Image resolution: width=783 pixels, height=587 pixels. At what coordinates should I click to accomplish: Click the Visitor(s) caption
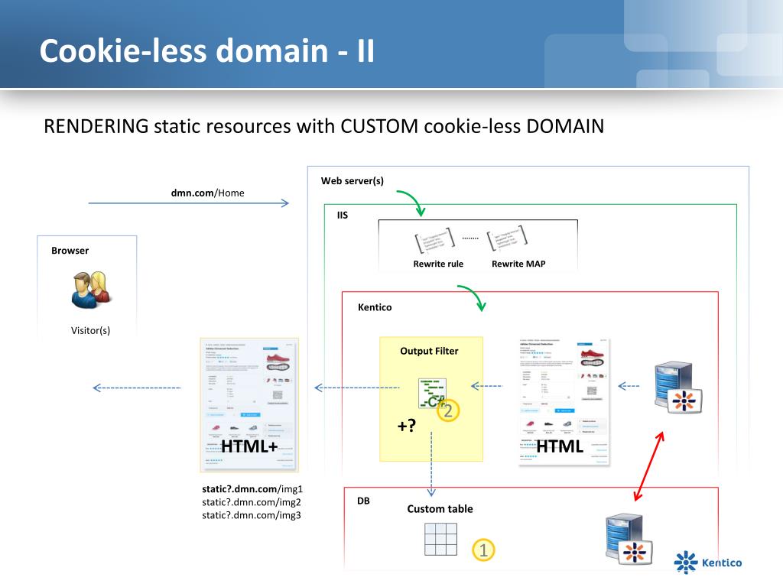click(90, 330)
